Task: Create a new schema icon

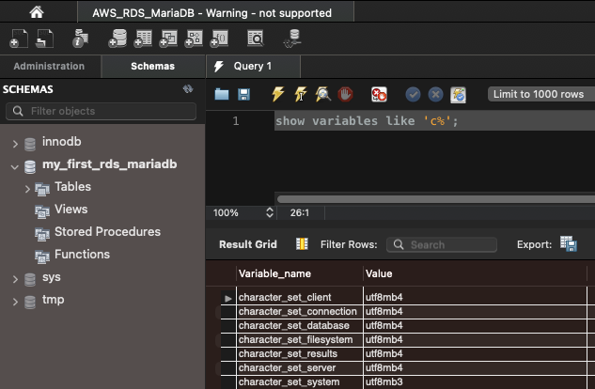Action: pos(117,39)
